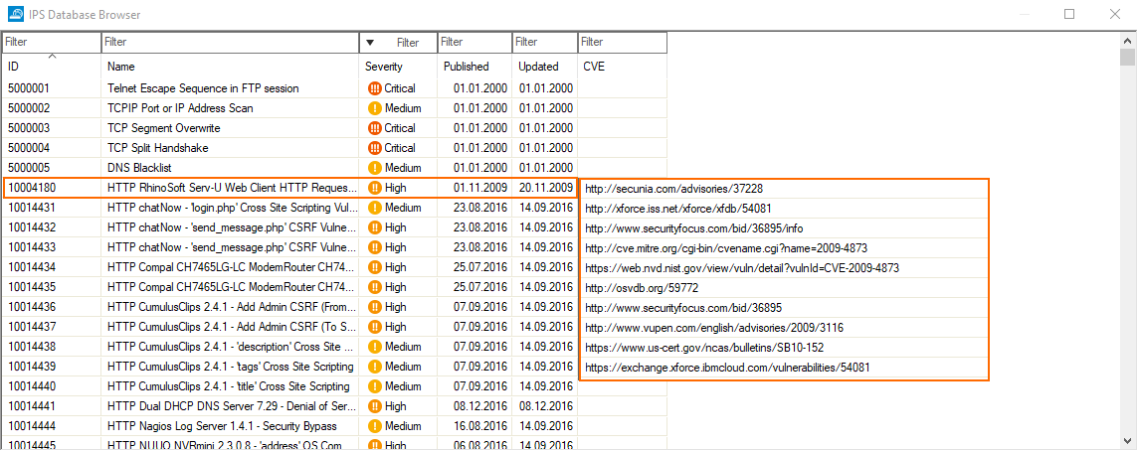Open the Severity filter dropdown
The width and height of the screenshot is (1138, 450).
(x=371, y=43)
